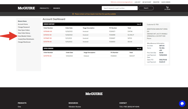Image resolution: width=188 pixels, height=109 pixels.
Task: Click View All in Open Orders header
Action: 139,49
